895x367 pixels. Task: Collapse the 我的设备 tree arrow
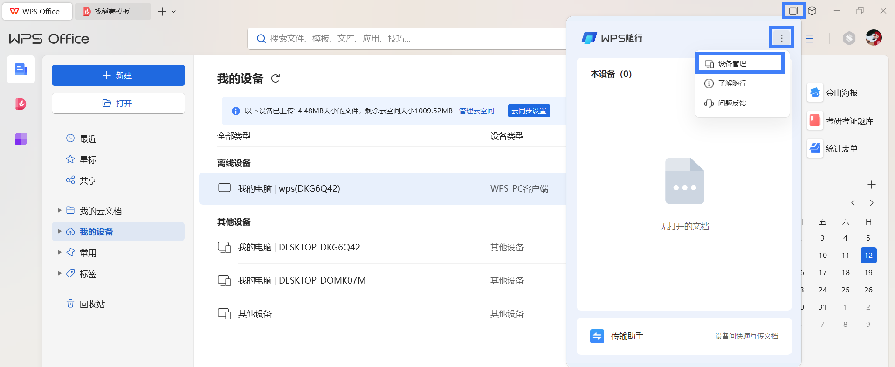coord(59,232)
